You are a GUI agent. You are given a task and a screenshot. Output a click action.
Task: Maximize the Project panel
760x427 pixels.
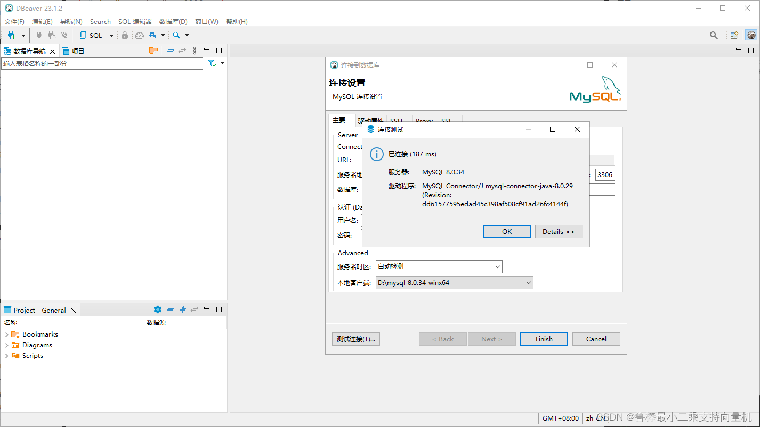(219, 309)
